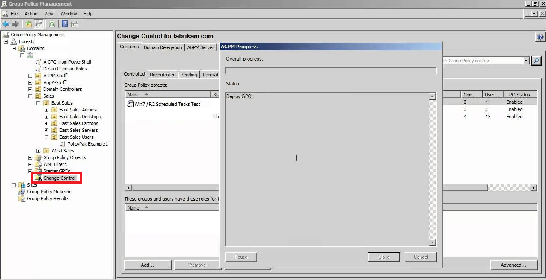Click the OU folder icon beside AppV-Stuff
546x280 pixels.
point(39,82)
